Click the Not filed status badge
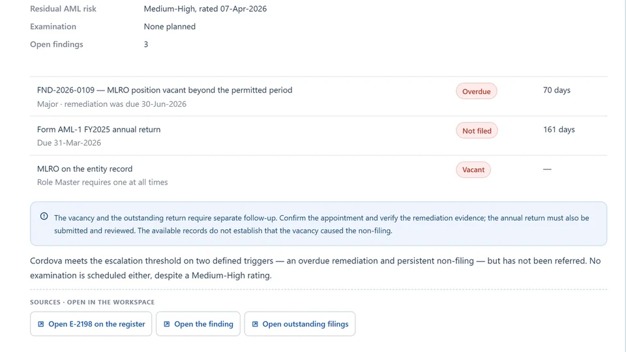The image size is (626, 352). click(477, 130)
